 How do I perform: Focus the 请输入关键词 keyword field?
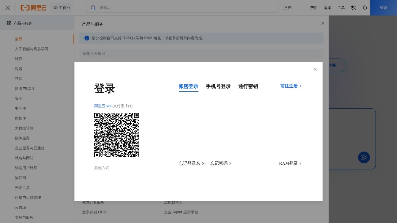click(x=201, y=54)
